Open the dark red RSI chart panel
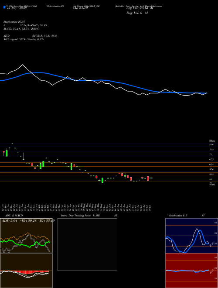This screenshot has height=288, width=218. (x=191, y=271)
